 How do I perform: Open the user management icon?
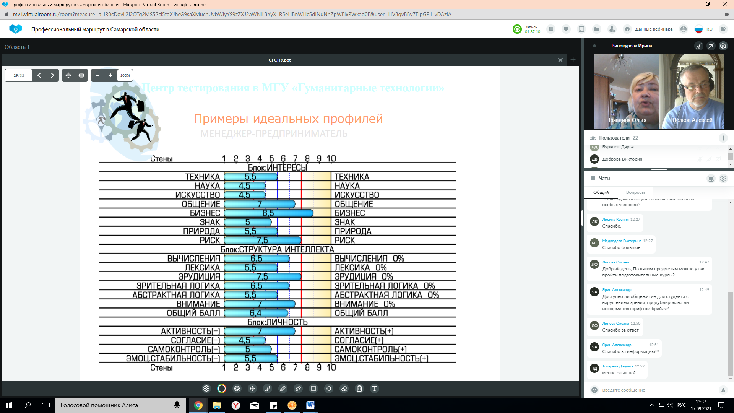(x=612, y=29)
